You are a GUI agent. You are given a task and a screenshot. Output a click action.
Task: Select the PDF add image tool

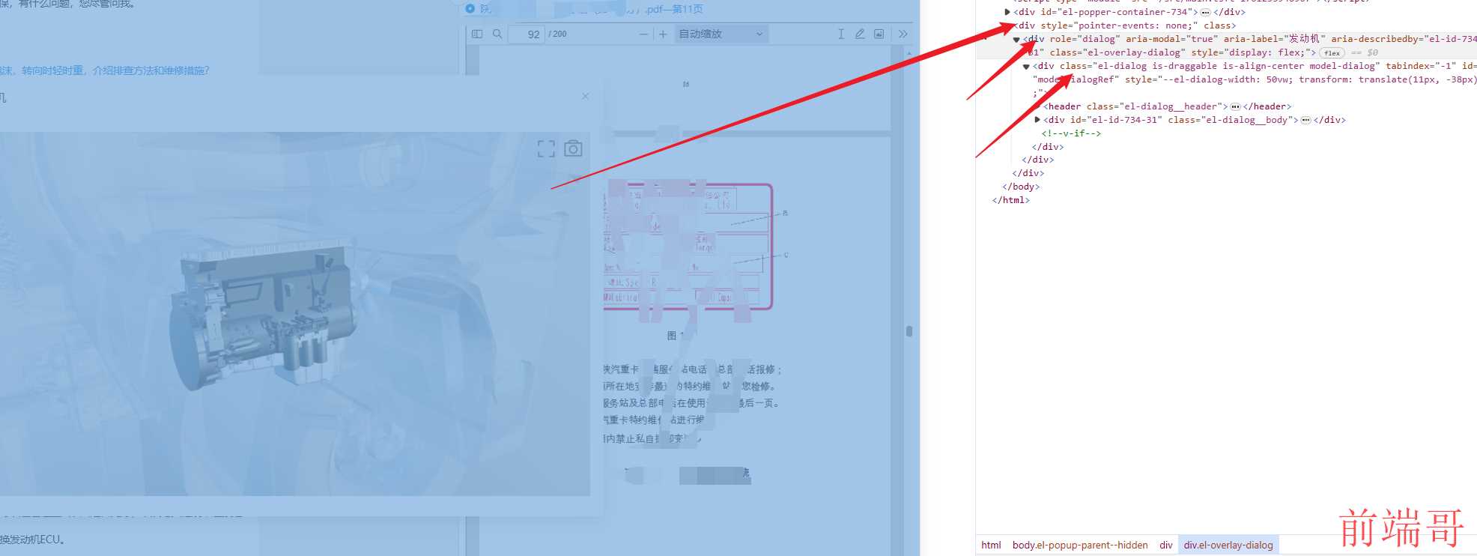(x=879, y=34)
